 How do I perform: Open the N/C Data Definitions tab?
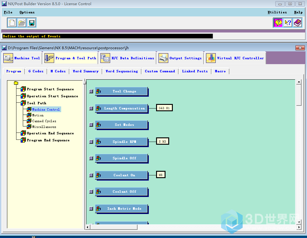tap(127, 58)
